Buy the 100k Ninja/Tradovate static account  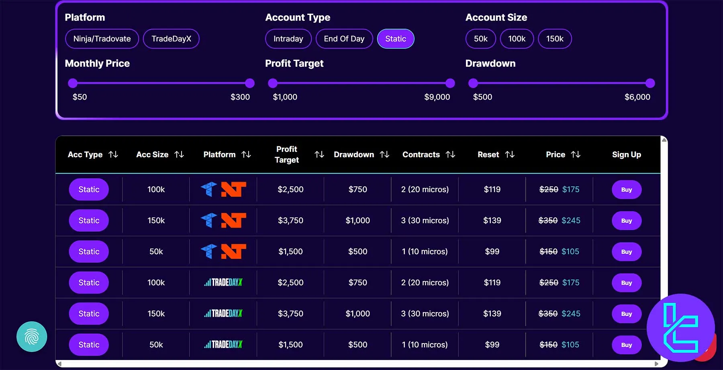point(626,190)
